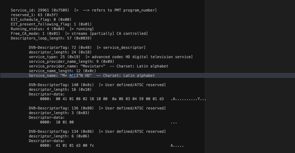Click hex data row "10 01 00"

tap(65, 122)
